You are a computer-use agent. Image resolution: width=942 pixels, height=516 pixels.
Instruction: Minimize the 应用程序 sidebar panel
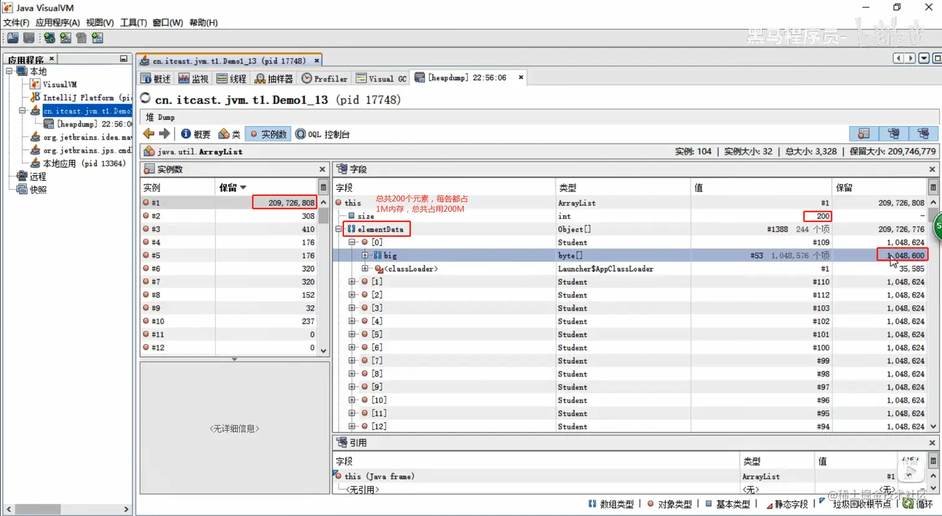tap(123, 59)
